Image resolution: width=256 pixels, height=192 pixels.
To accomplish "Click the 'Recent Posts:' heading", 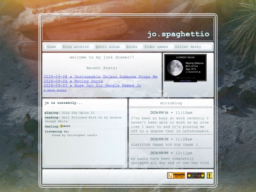I will (x=102, y=68).
